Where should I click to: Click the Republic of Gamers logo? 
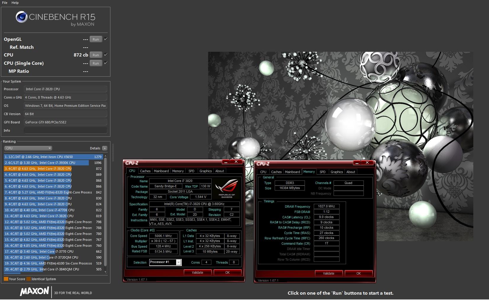(x=226, y=188)
